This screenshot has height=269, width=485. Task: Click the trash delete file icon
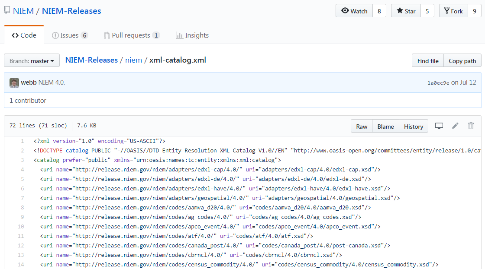(471, 126)
